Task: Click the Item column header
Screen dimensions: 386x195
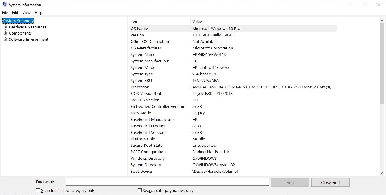Action: pos(159,21)
